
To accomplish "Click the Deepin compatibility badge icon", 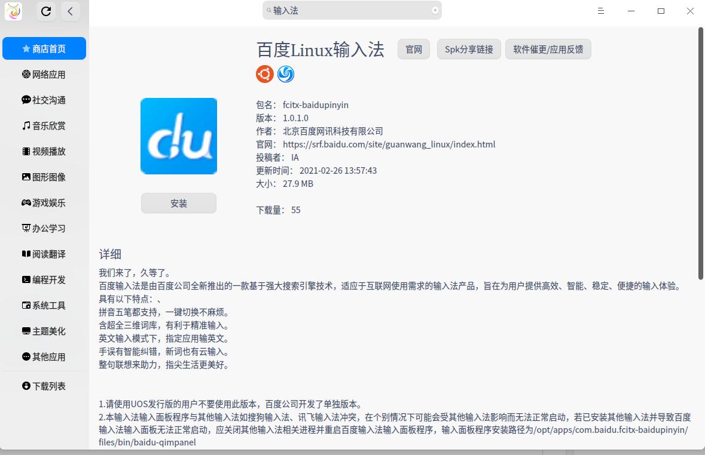I will (285, 74).
